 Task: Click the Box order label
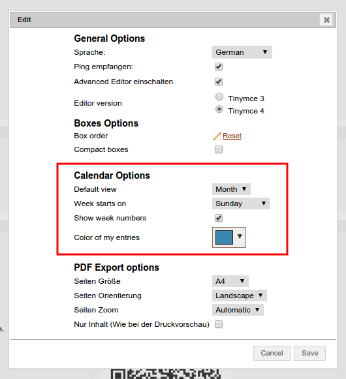91,136
